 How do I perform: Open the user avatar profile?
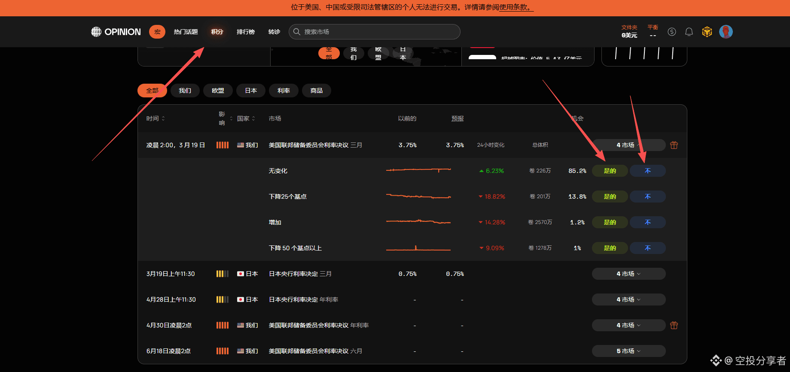726,32
